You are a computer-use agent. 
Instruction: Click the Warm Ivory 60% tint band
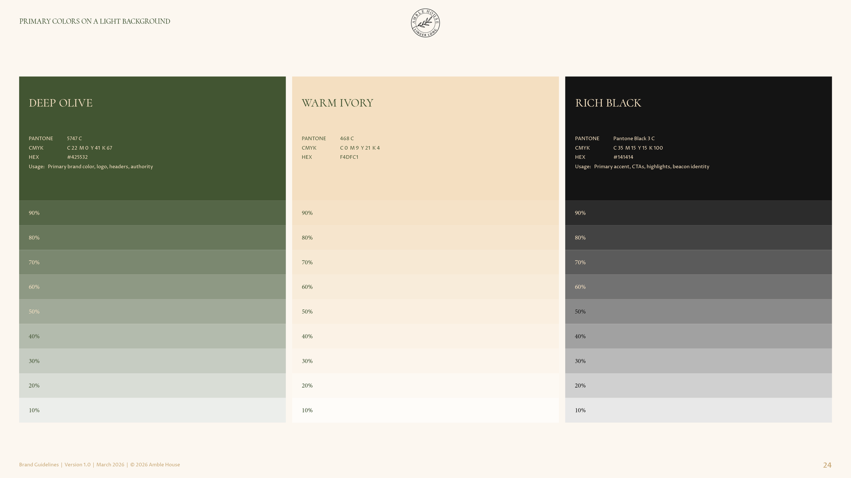pos(425,287)
